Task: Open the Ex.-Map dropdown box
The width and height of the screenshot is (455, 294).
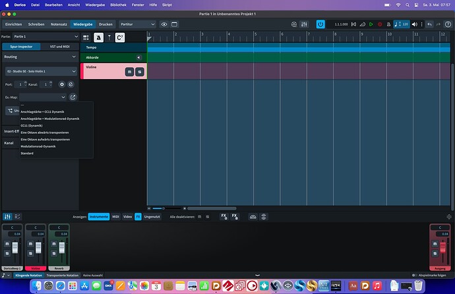Action: pos(43,97)
